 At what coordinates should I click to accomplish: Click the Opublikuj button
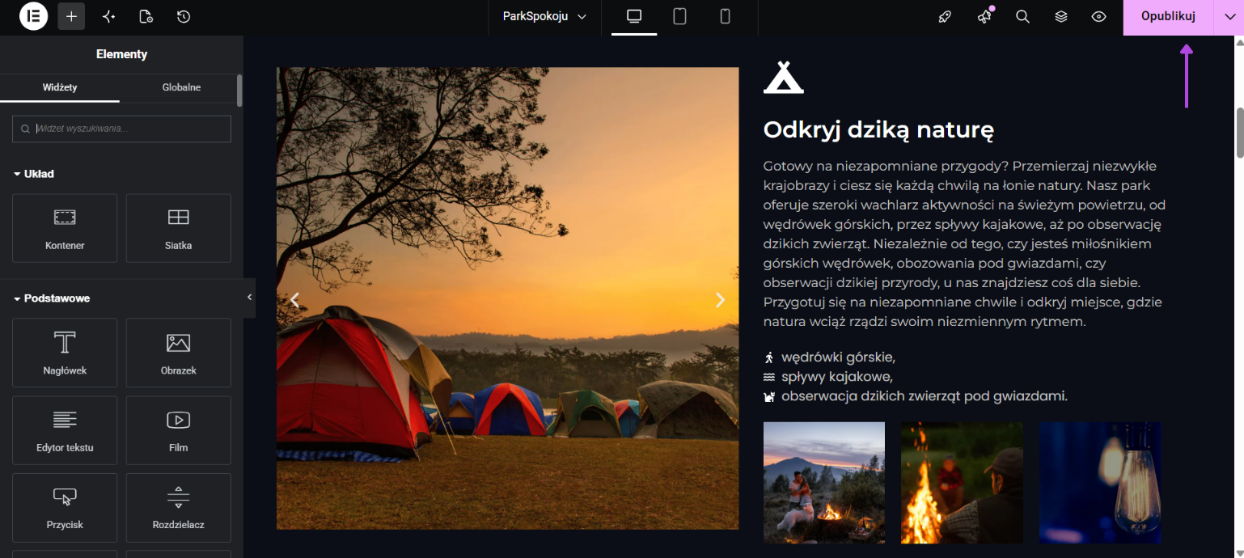[x=1168, y=17]
